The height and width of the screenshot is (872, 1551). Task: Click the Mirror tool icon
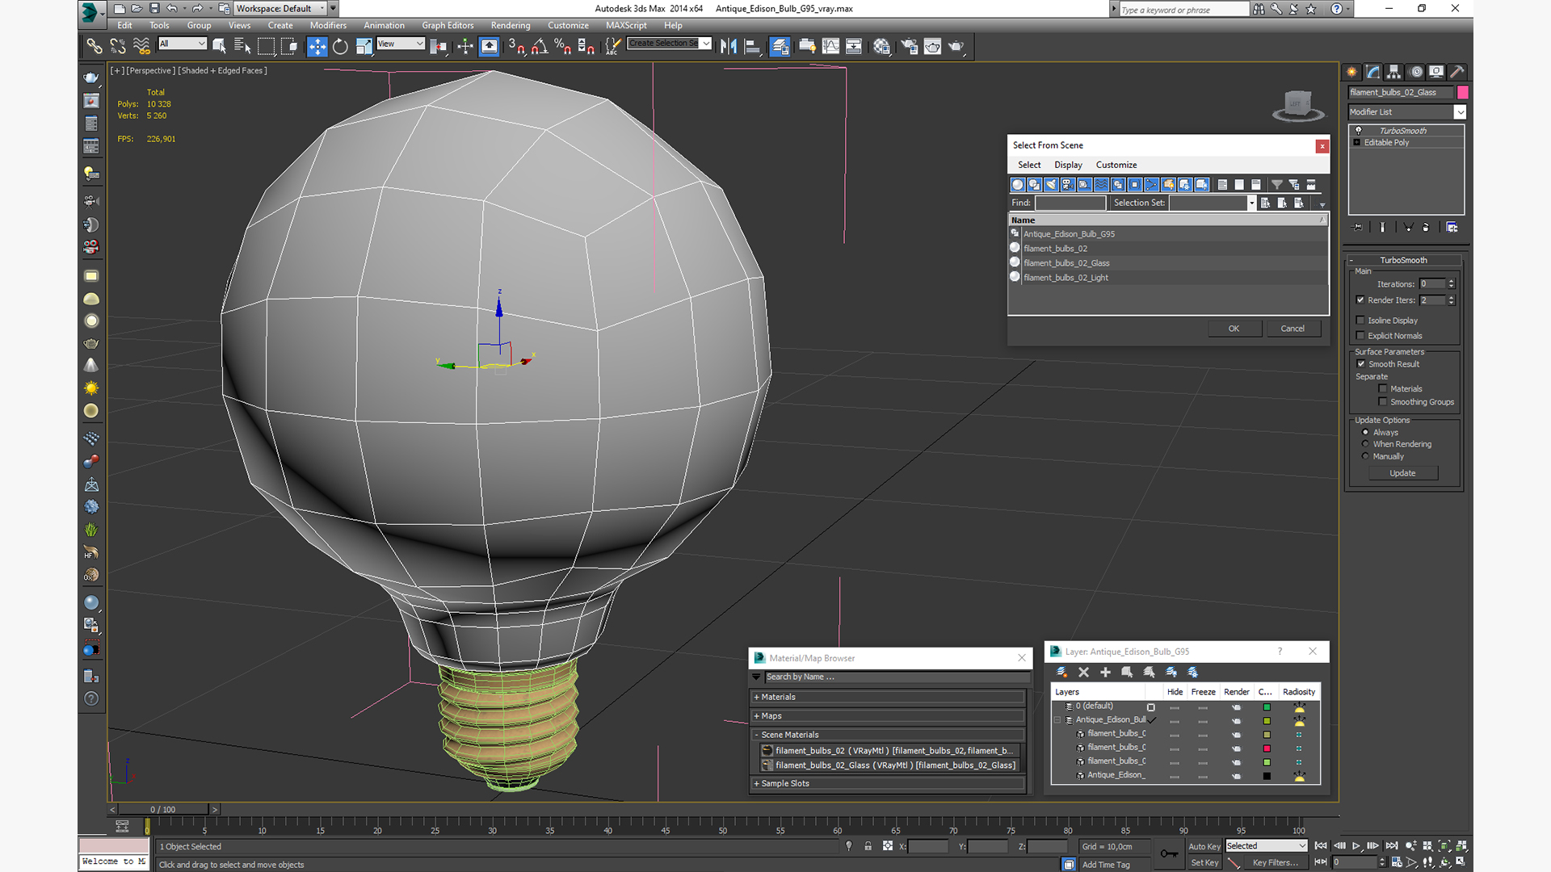(x=729, y=46)
